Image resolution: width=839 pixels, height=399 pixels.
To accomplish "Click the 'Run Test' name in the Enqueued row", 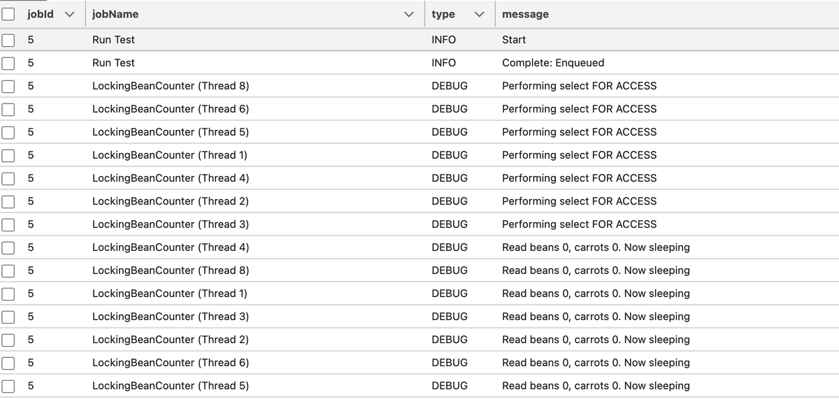I will coord(113,63).
